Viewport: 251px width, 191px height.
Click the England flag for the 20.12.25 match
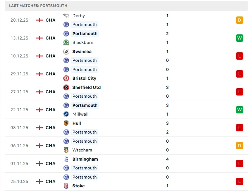pyautogui.click(x=40, y=20)
